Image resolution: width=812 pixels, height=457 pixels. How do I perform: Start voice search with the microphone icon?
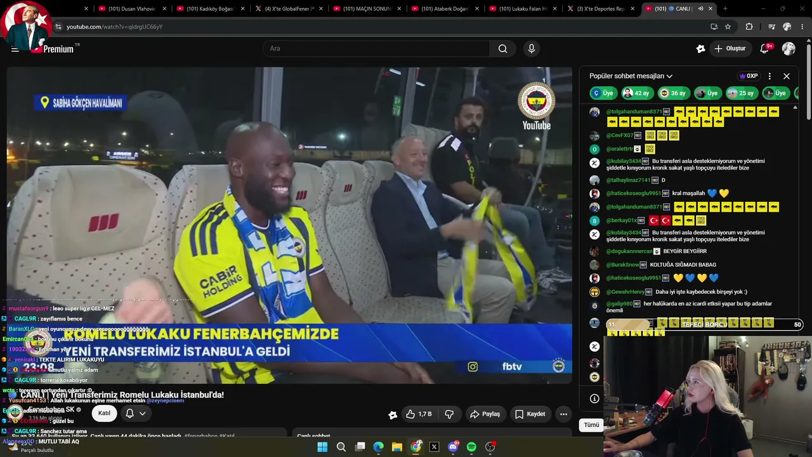pos(532,49)
